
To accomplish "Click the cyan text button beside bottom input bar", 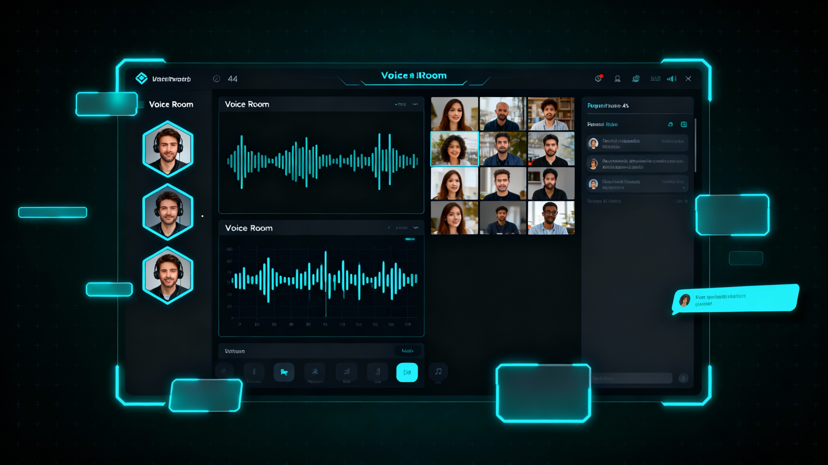I will coord(407,350).
